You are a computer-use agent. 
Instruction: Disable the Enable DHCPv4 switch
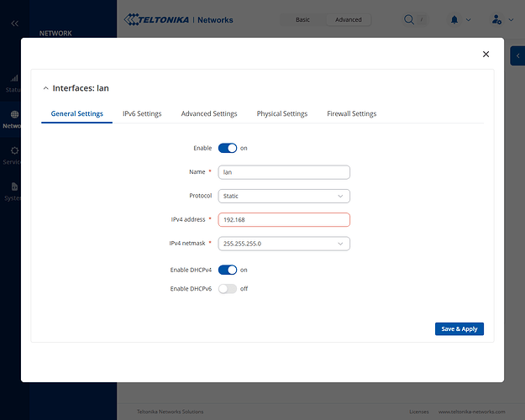pyautogui.click(x=228, y=270)
